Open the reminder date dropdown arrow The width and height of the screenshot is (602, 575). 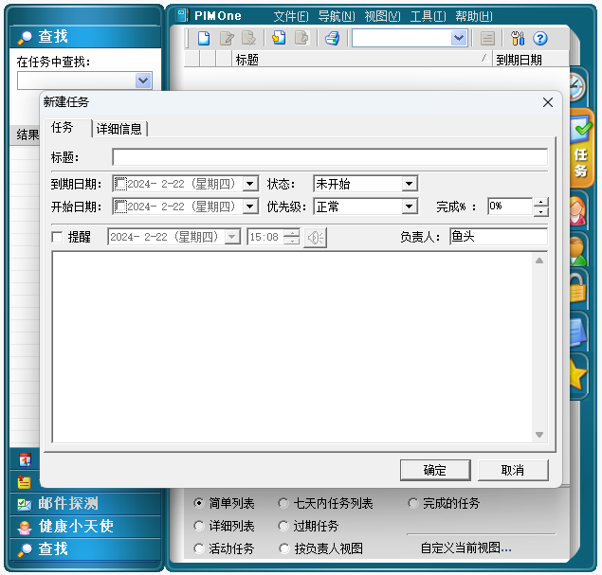tap(232, 237)
